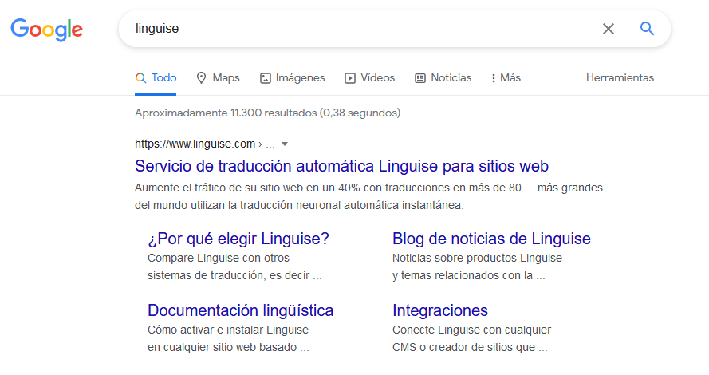Image resolution: width=709 pixels, height=375 pixels.
Task: Click the Vídeos play icon
Action: click(x=350, y=78)
